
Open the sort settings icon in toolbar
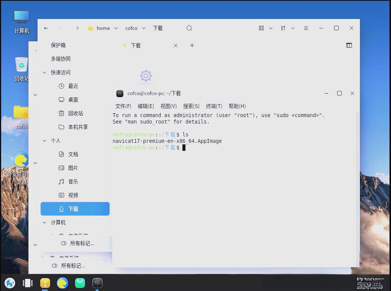283,28
